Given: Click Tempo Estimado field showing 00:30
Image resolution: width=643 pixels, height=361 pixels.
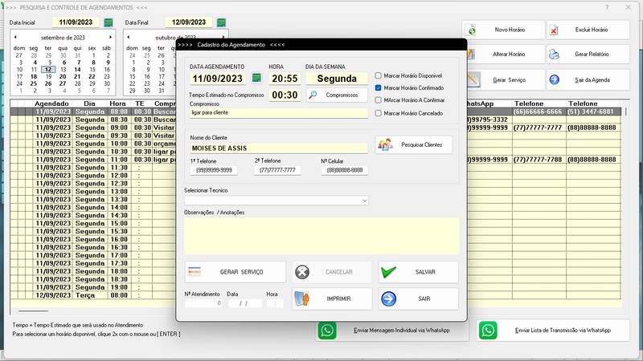Looking at the screenshot, I should pyautogui.click(x=285, y=95).
